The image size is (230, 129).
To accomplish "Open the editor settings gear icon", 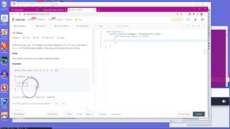I will (x=199, y=26).
